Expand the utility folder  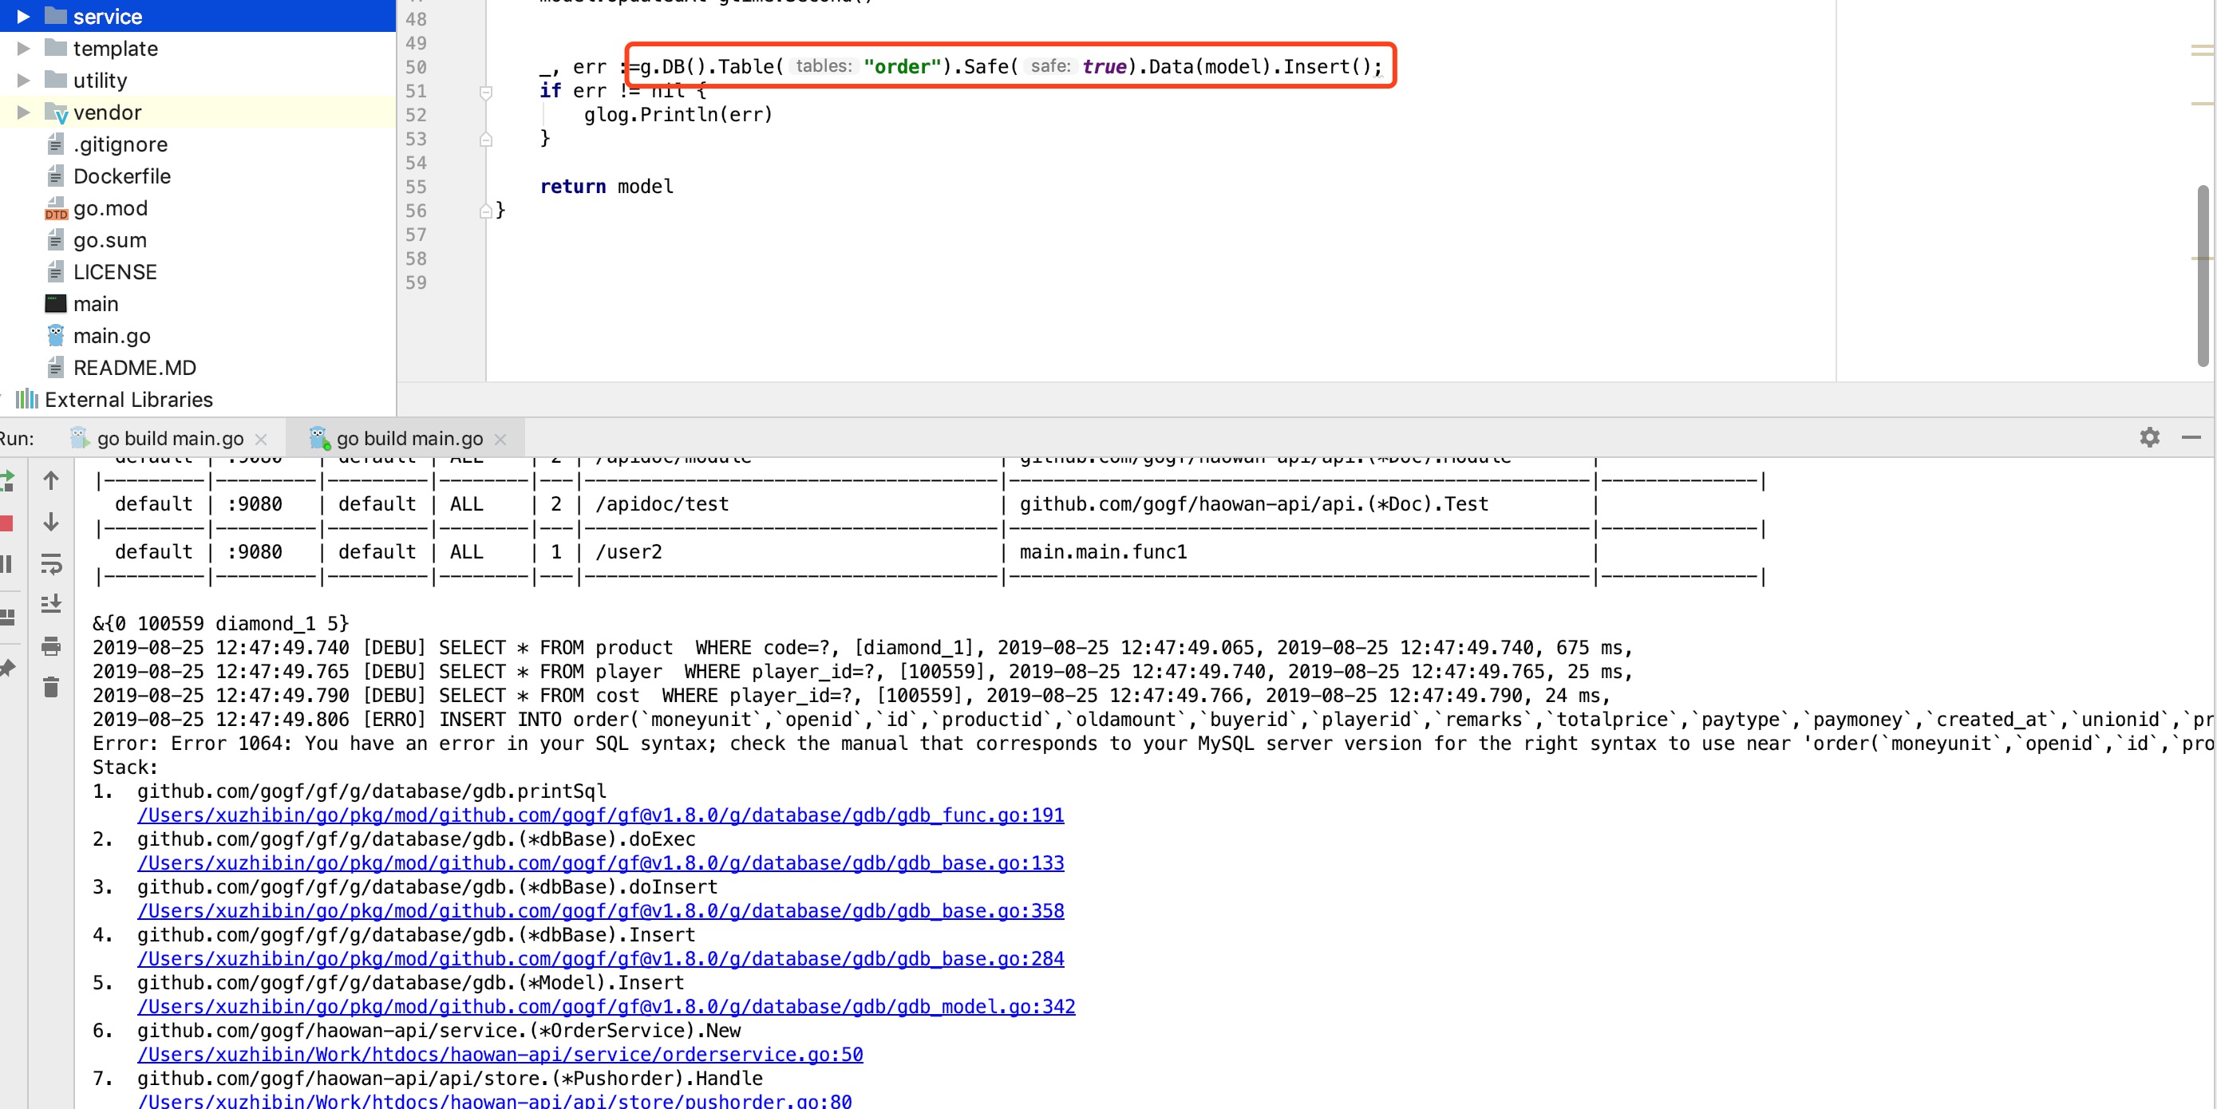point(23,80)
